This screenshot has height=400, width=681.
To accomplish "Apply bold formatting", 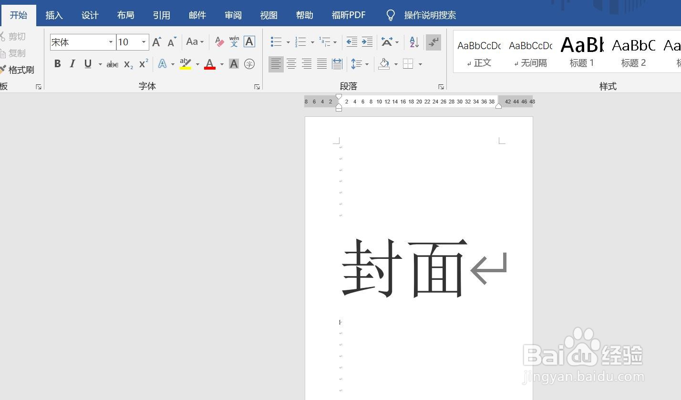I will [57, 63].
